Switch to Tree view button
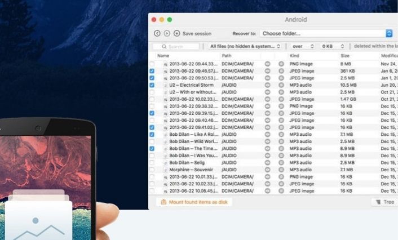This screenshot has height=240, width=398. pos(385,202)
